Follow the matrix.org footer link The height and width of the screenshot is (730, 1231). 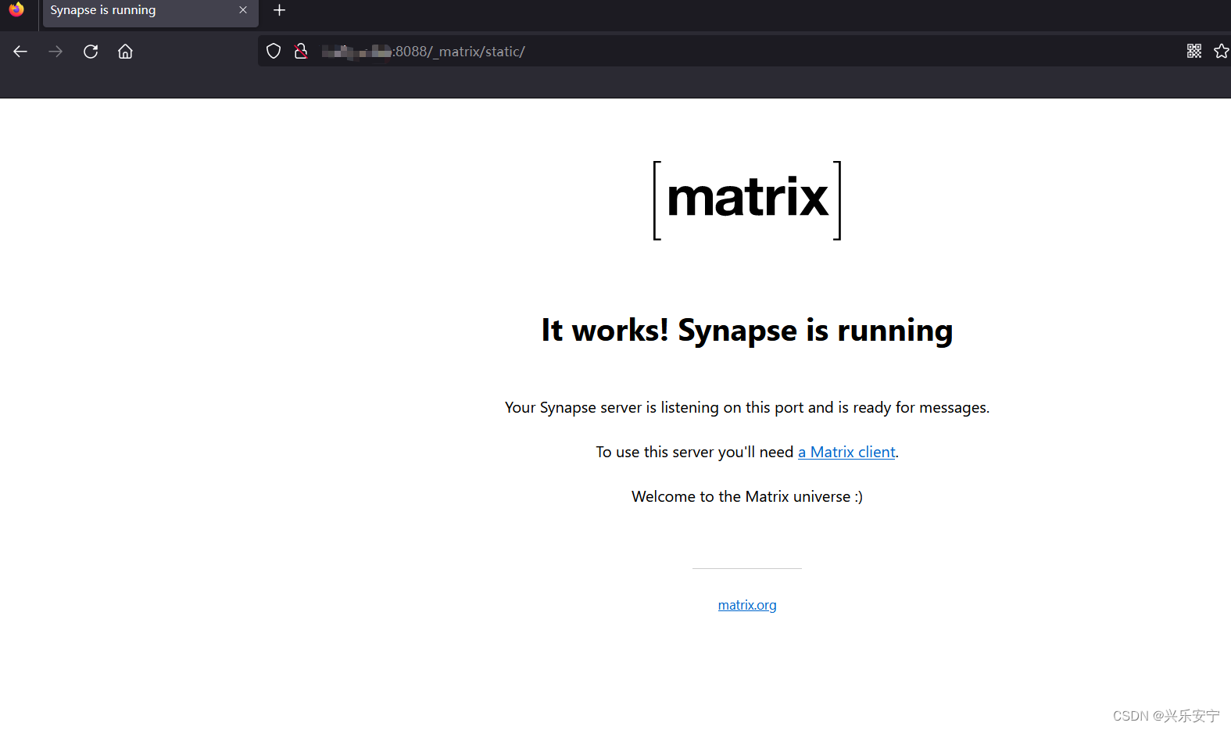pyautogui.click(x=747, y=605)
